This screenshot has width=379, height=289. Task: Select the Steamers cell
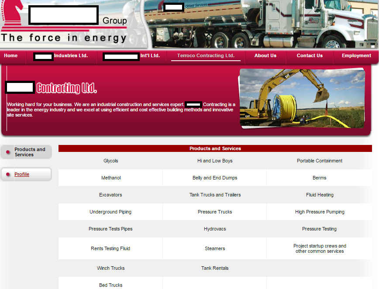[x=215, y=248]
